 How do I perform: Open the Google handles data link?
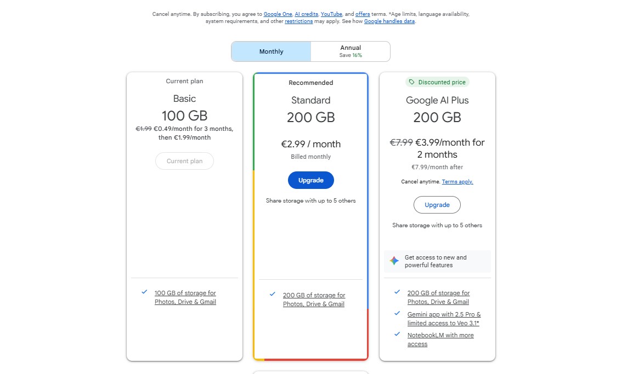click(389, 21)
